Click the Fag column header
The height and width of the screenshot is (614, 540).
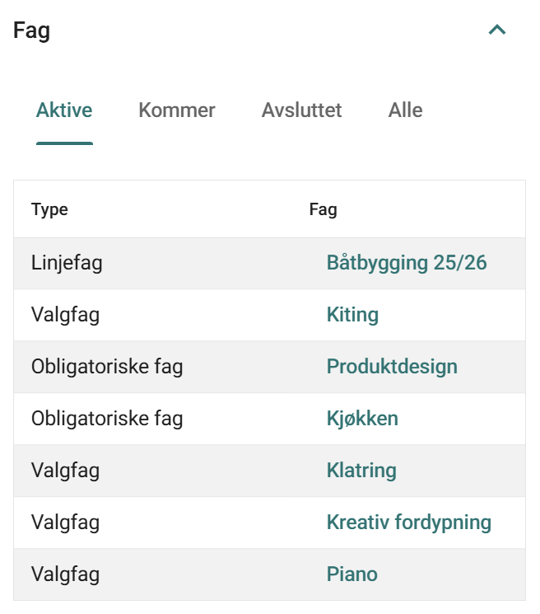tap(323, 210)
